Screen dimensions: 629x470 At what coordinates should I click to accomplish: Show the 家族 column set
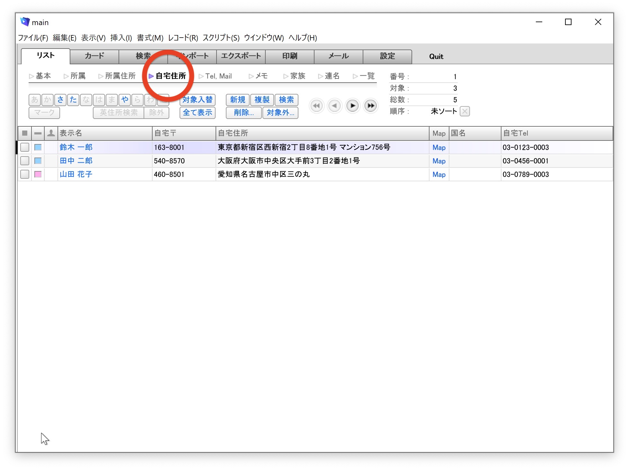294,76
